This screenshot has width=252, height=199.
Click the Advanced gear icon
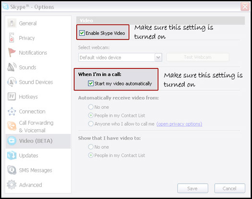pyautogui.click(x=12, y=185)
